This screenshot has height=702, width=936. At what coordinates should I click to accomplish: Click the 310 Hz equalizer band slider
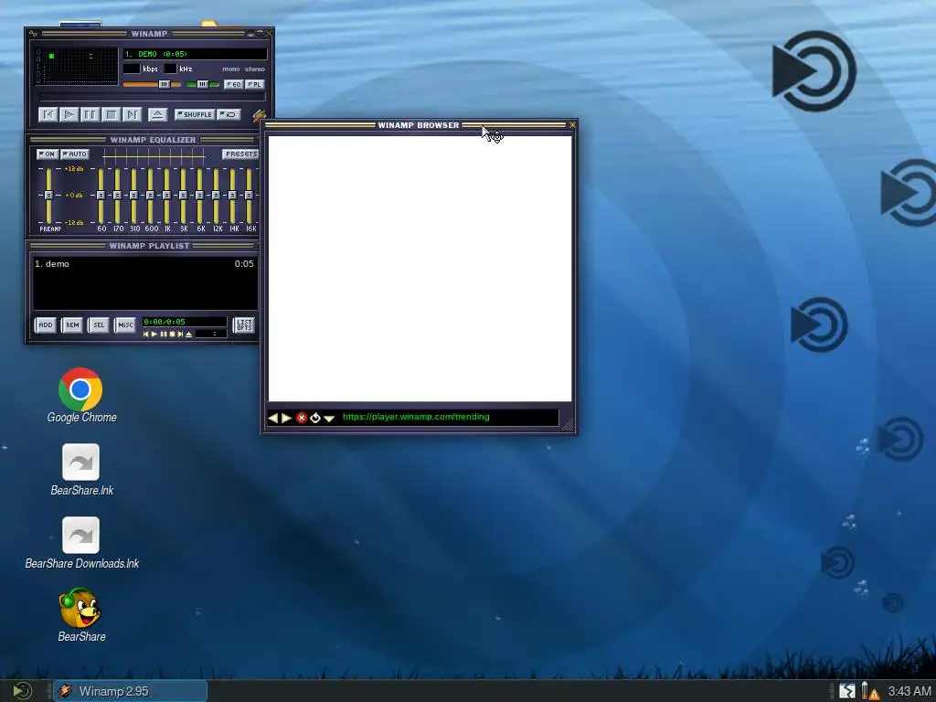[133, 196]
